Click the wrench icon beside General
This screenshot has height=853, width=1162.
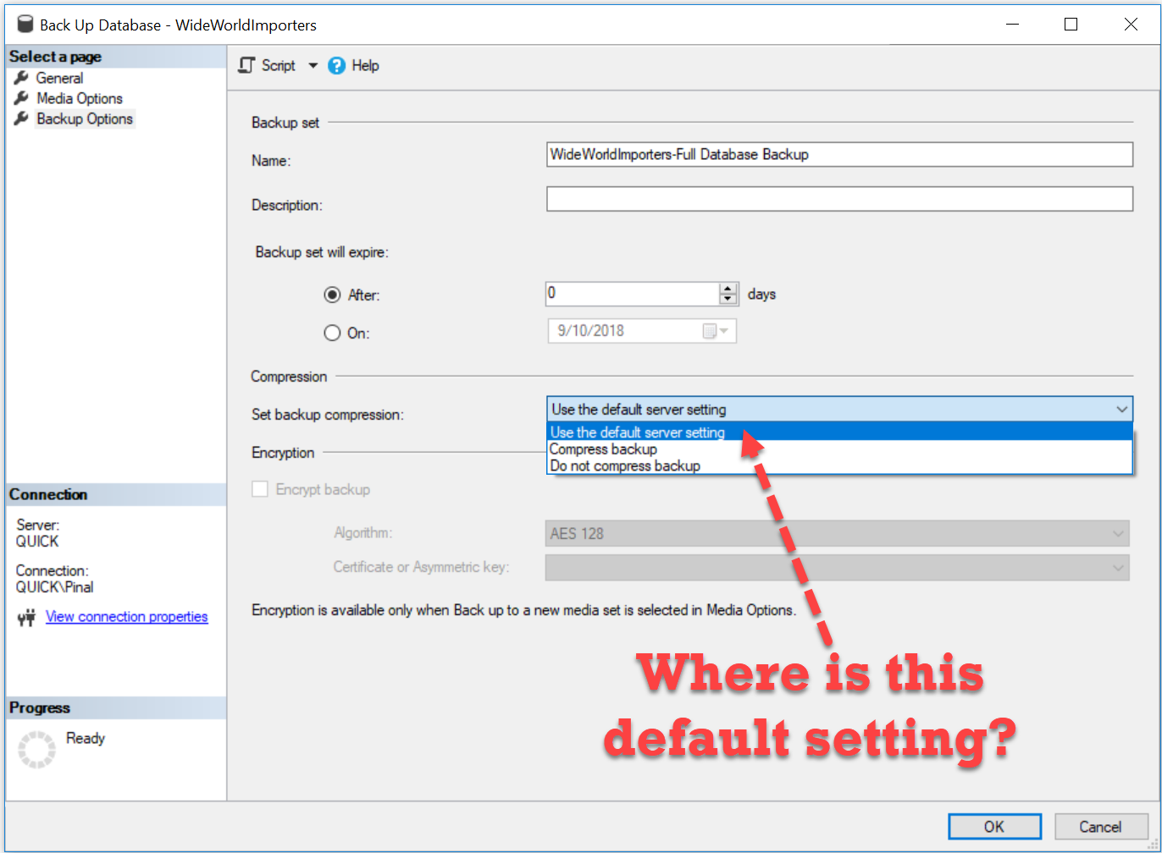pyautogui.click(x=21, y=78)
